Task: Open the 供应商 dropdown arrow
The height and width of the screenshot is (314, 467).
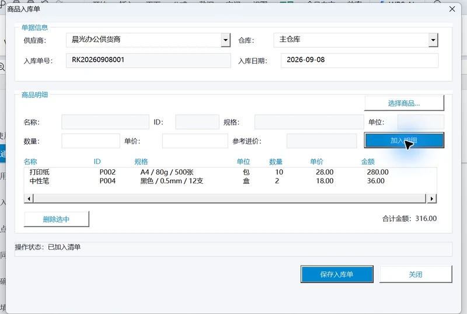Action: [x=225, y=40]
